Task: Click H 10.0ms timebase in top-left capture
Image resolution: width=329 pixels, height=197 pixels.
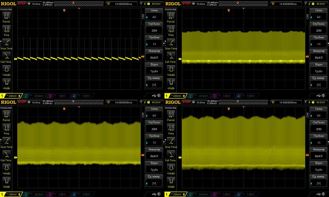Action: point(35,4)
